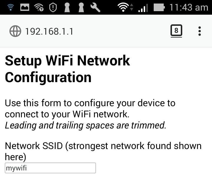Open the browser three-dot overflow menu
Screen dimensions: 212x176
tap(200, 31)
